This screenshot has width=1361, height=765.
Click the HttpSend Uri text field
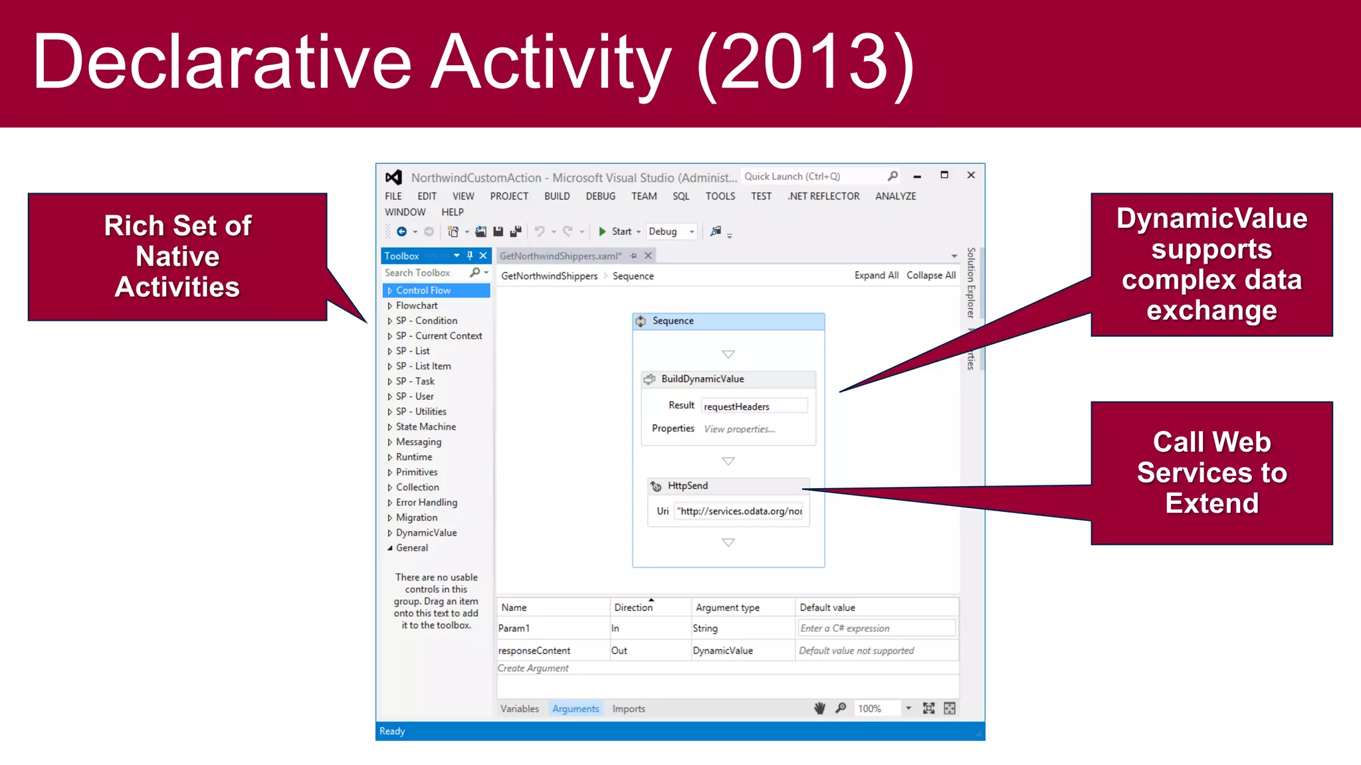[x=740, y=511]
